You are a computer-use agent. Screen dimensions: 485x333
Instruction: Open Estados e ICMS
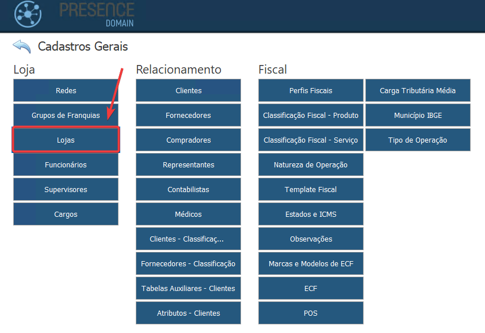pos(311,215)
